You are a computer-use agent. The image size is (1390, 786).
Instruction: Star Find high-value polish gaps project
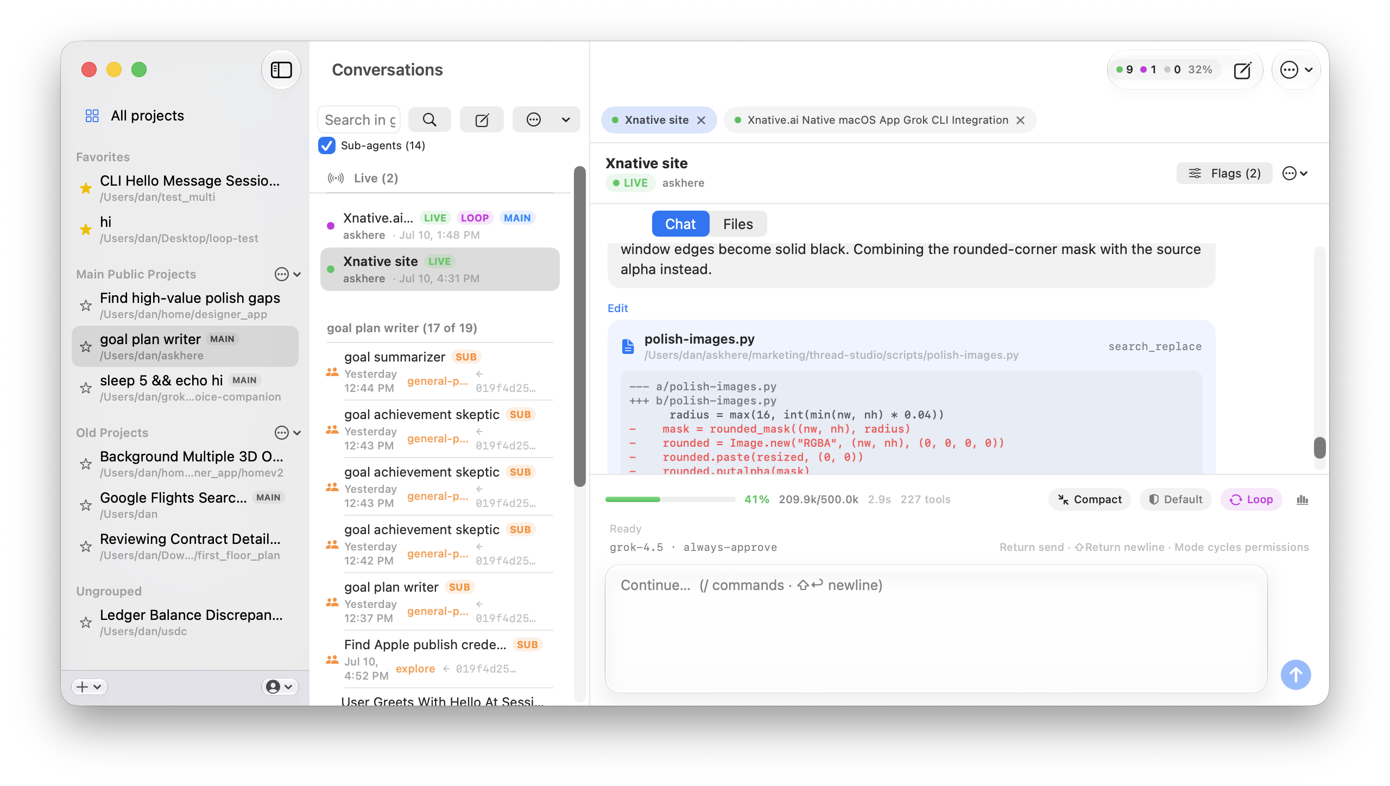(85, 306)
